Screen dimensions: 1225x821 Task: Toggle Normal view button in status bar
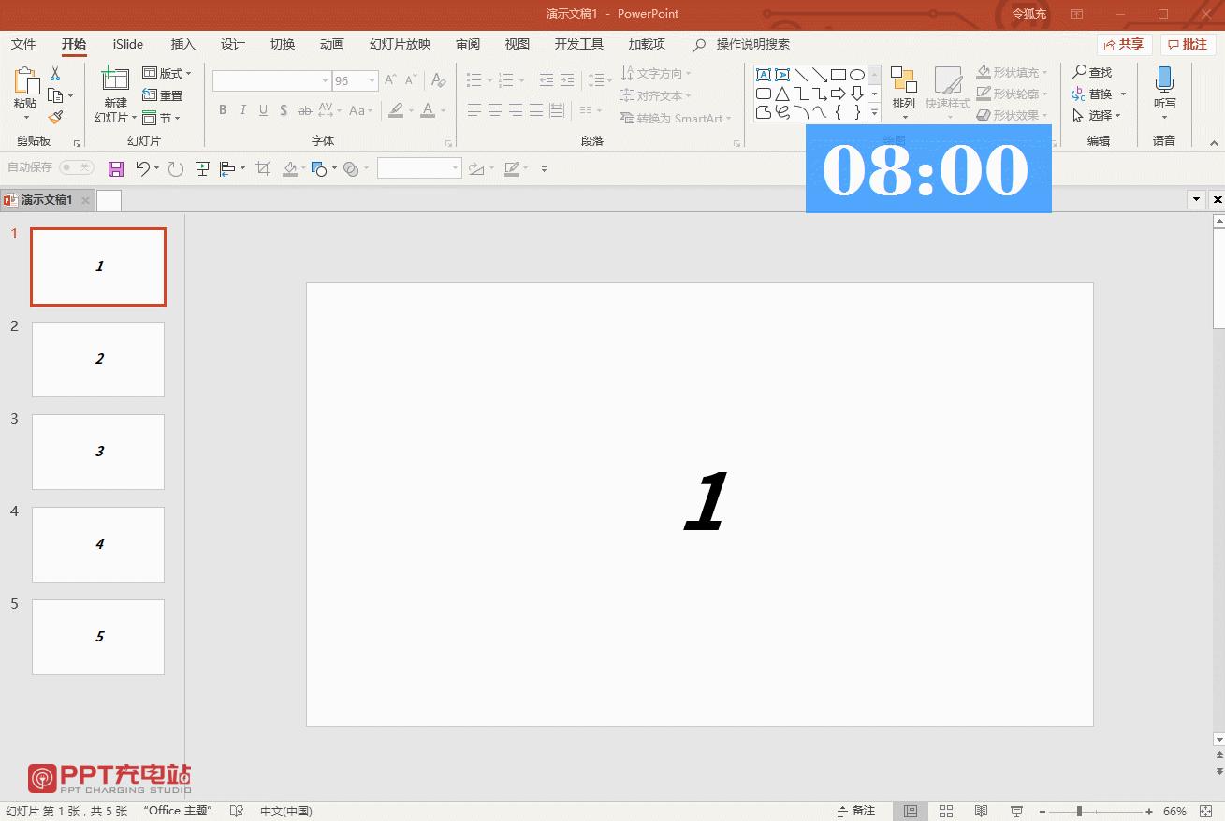click(x=911, y=811)
